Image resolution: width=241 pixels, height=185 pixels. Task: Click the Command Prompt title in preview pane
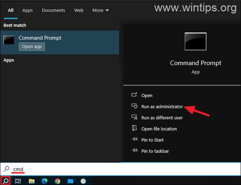pyautogui.click(x=195, y=63)
